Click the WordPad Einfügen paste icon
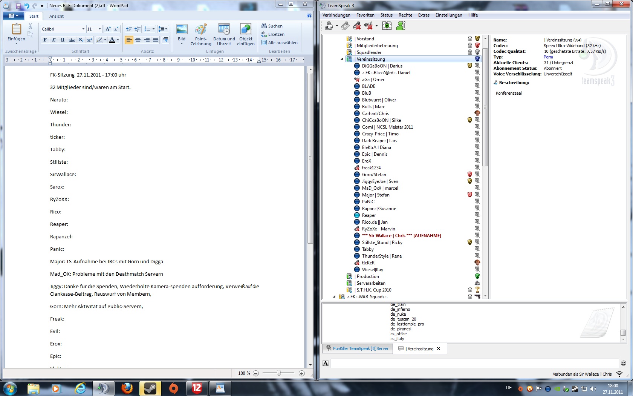The image size is (633, 396). [x=16, y=29]
